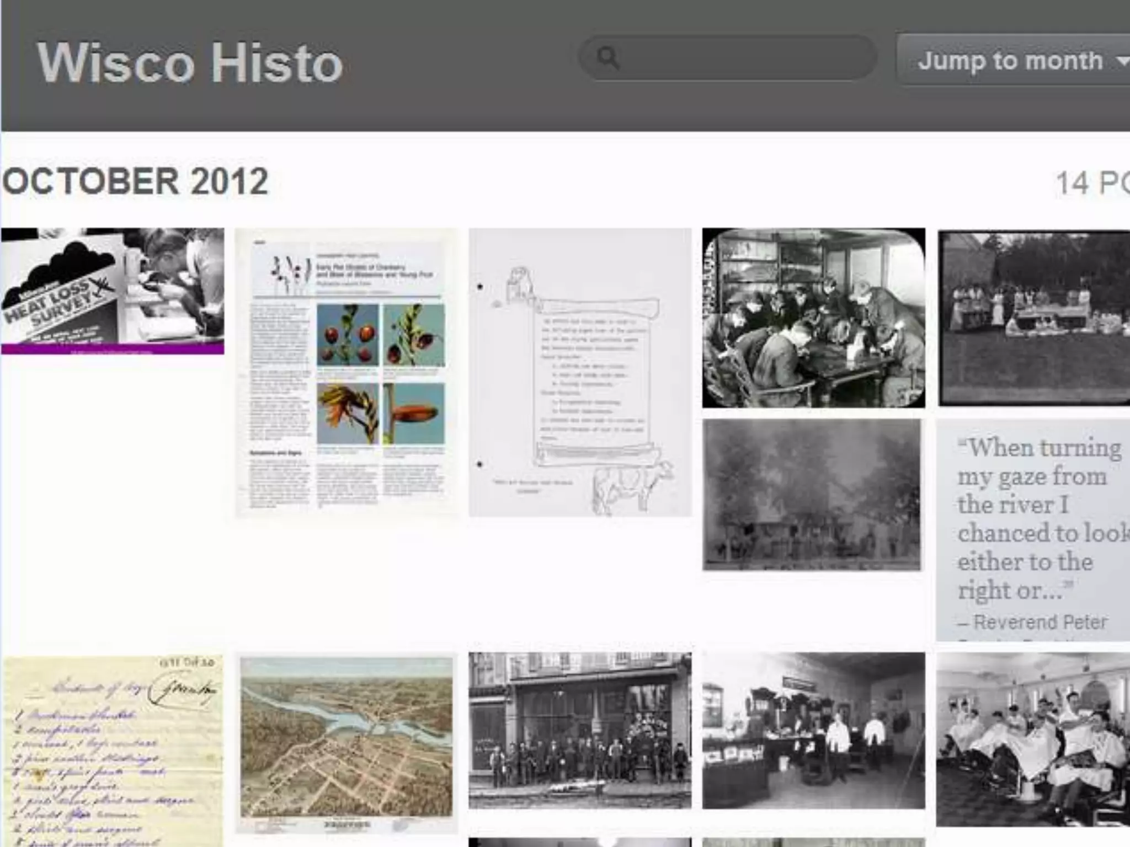Open the Jump to month dropdown
Image resolution: width=1130 pixels, height=847 pixels.
coord(1011,61)
